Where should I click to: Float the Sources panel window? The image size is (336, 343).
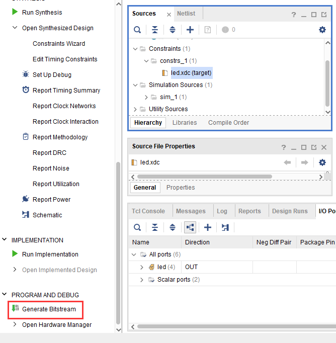click(x=324, y=15)
